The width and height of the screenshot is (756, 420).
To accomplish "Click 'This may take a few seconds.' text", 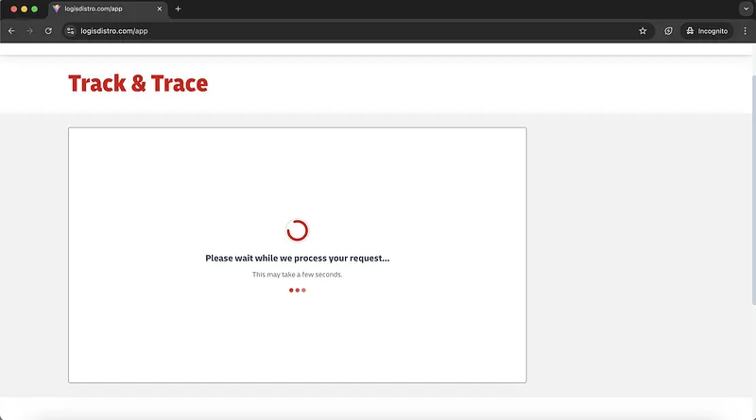I will coord(298,275).
